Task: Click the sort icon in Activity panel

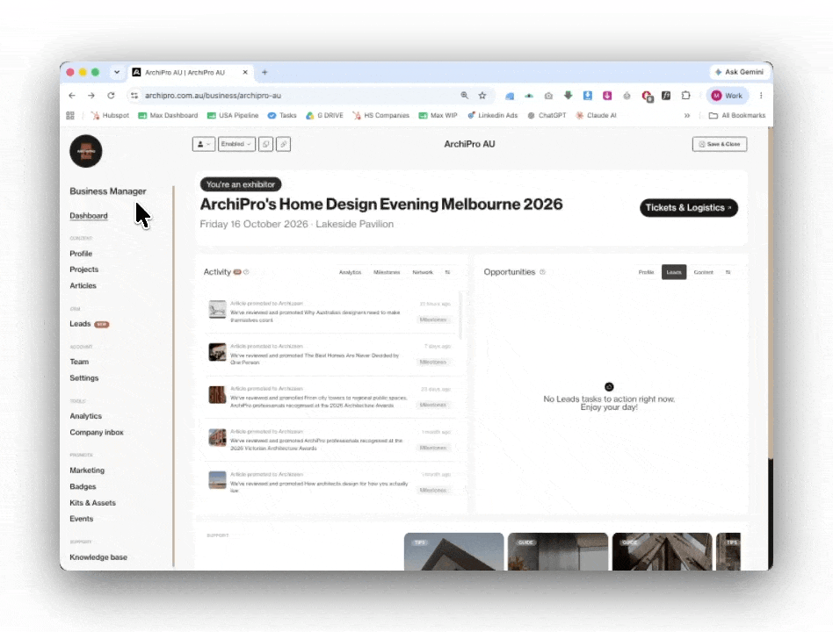Action: (x=447, y=272)
